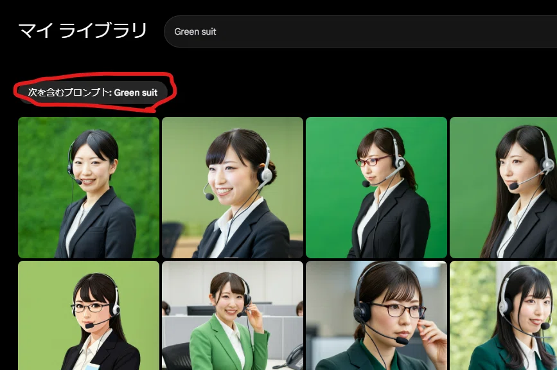Click the search field containing "Green suit"
Viewport: 557px width, 370px height.
coord(360,31)
